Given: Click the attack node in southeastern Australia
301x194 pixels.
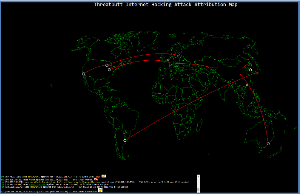Looking at the screenshot, I should pyautogui.click(x=268, y=144).
